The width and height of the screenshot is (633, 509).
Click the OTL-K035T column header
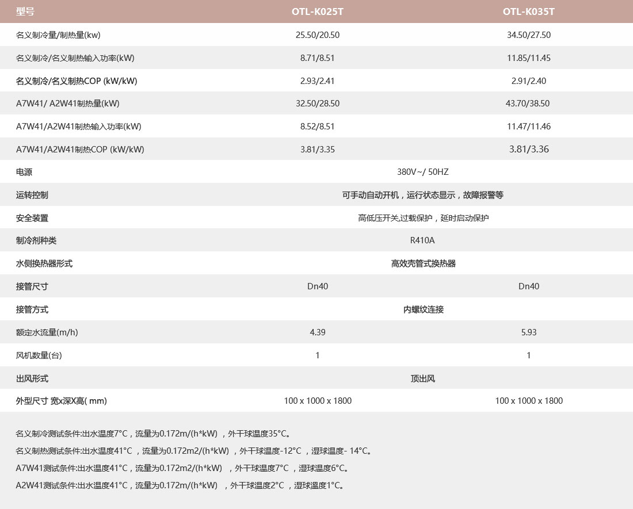pyautogui.click(x=528, y=12)
